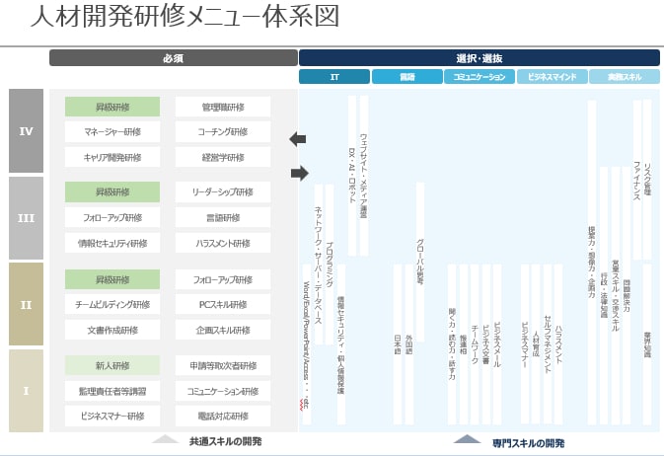Click the 申請等取次者研修 box

[223, 365]
